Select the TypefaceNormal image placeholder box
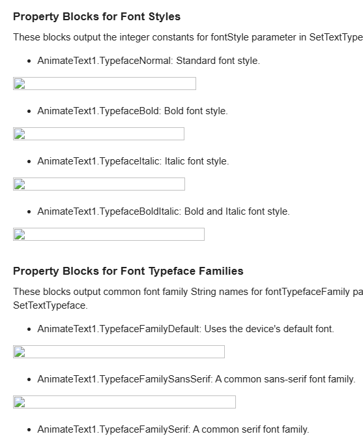 tap(104, 84)
